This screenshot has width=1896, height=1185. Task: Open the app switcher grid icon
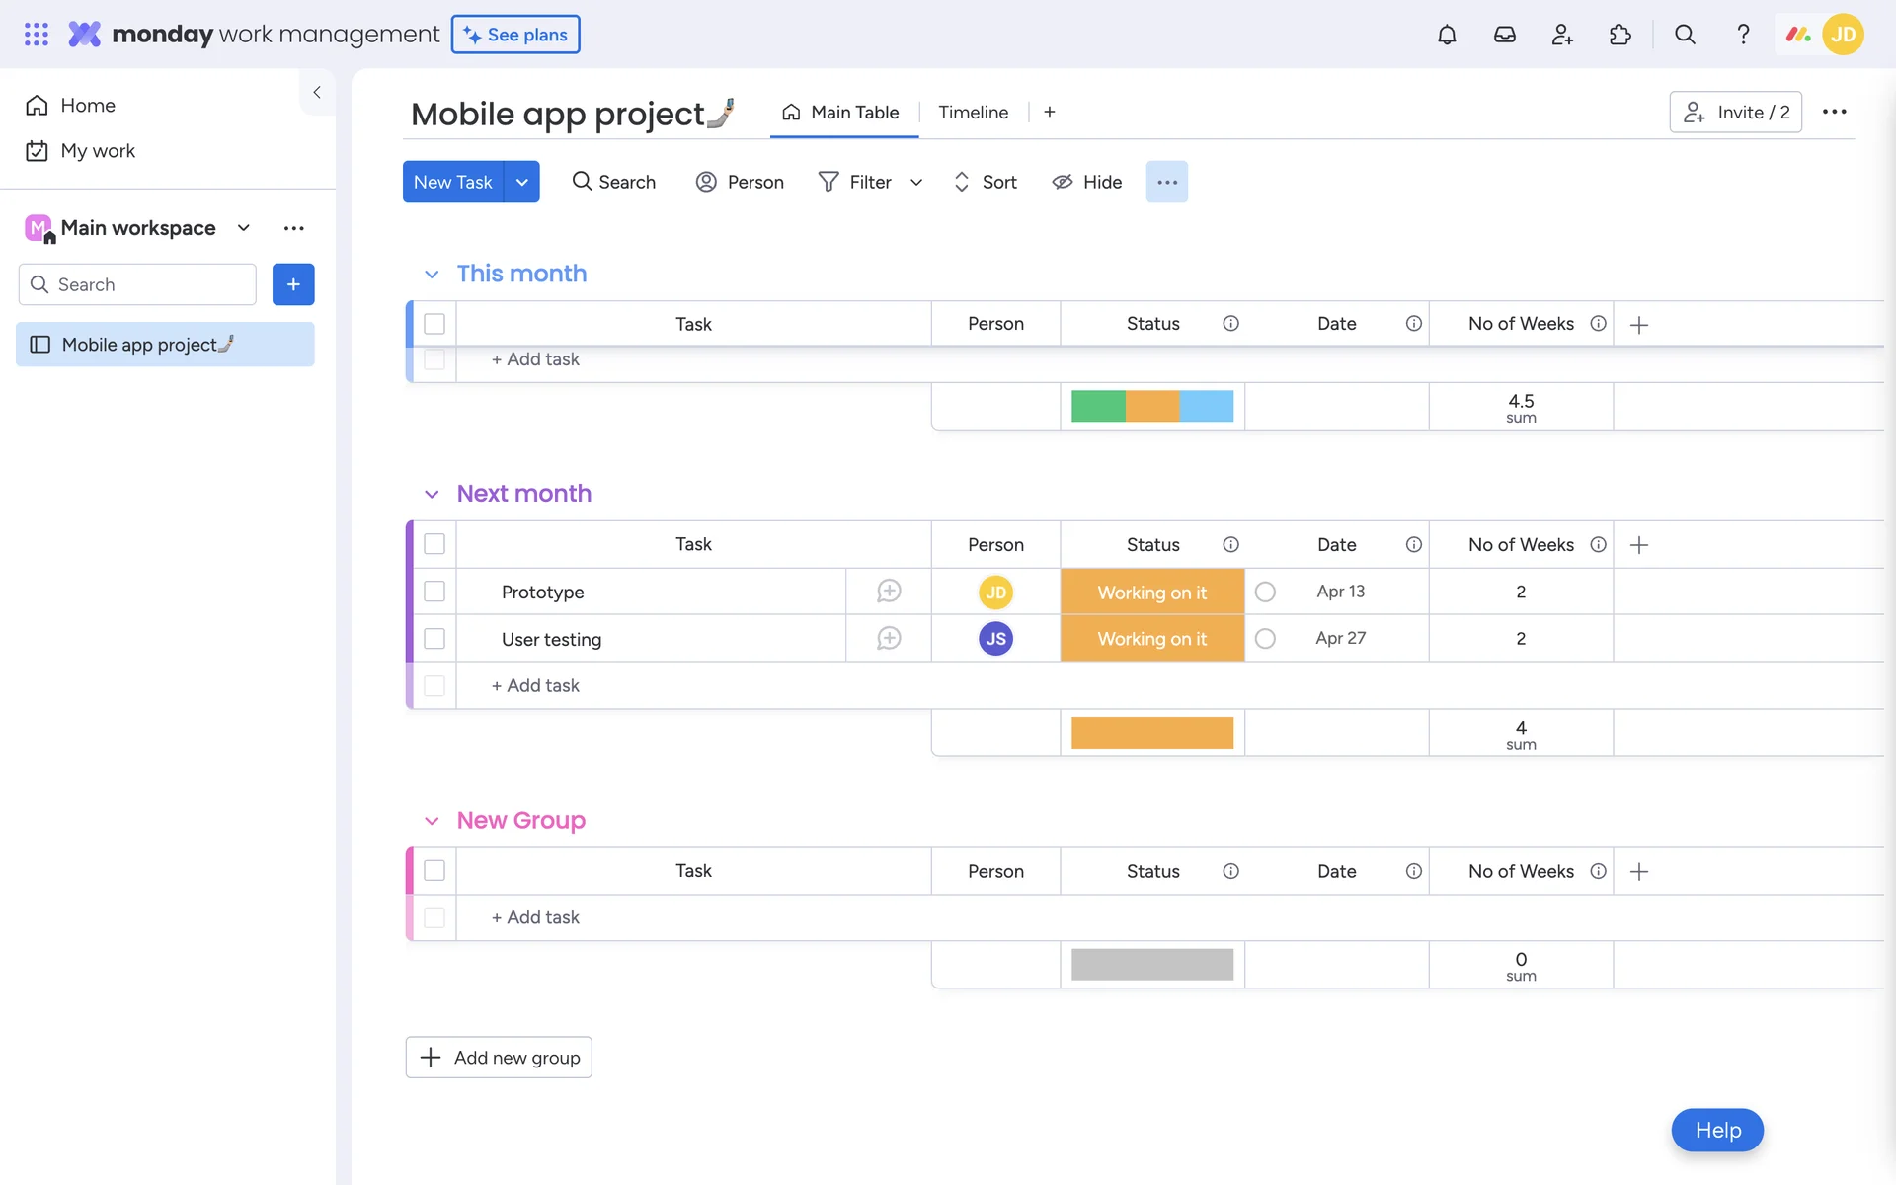pos(37,35)
